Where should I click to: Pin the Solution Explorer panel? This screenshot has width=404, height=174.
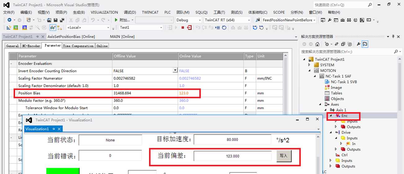coord(393,36)
